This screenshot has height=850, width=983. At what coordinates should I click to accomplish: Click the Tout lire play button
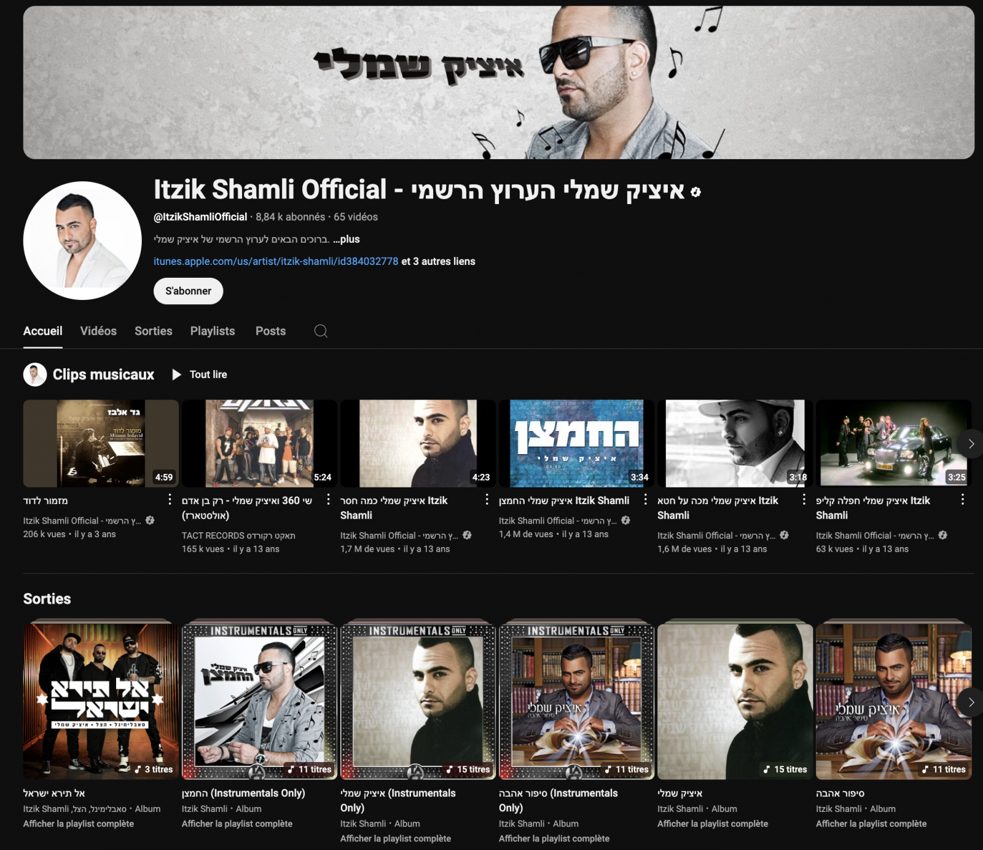(x=200, y=374)
